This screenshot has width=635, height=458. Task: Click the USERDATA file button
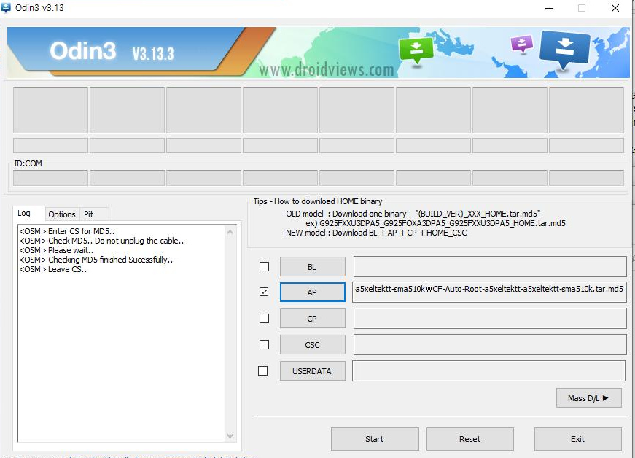[313, 371]
